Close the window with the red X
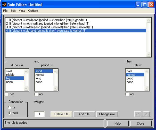Screen dimensions: 156x130 tap(151, 5)
